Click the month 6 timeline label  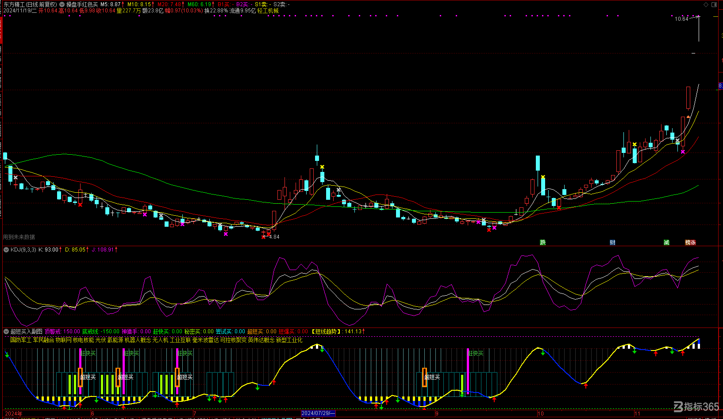pos(92,414)
